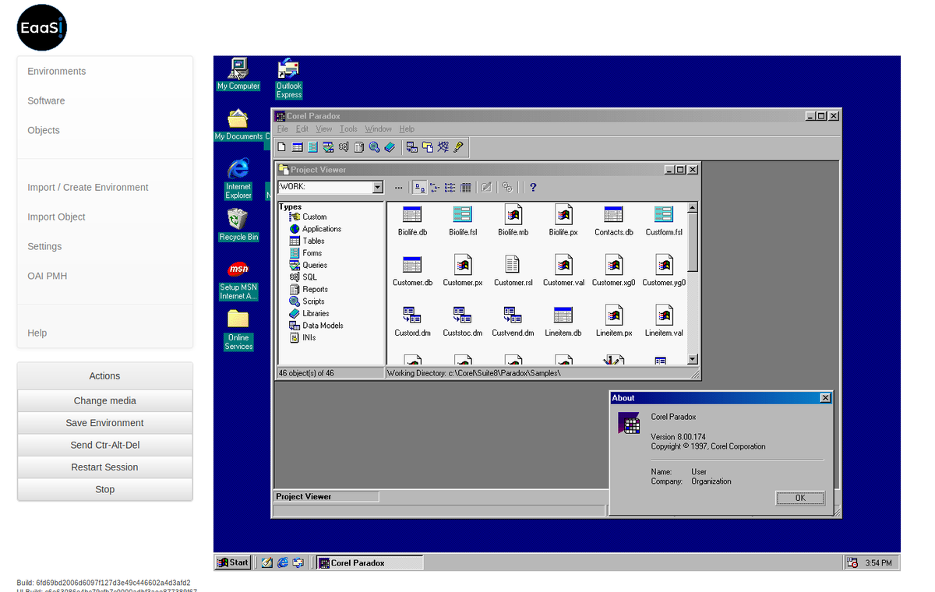
Task: Select Forms in the Types tree
Action: [x=305, y=253]
